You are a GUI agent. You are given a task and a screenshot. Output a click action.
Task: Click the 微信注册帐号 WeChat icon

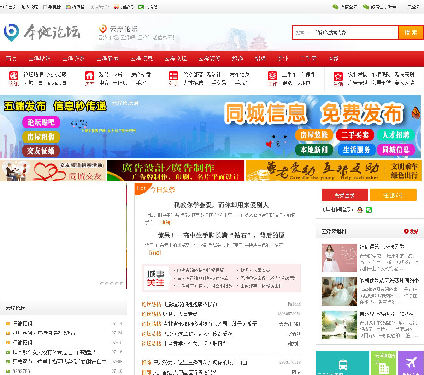pos(366,7)
